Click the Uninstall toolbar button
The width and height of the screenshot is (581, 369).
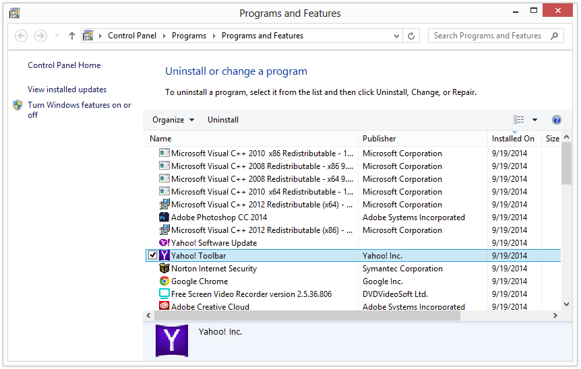223,120
